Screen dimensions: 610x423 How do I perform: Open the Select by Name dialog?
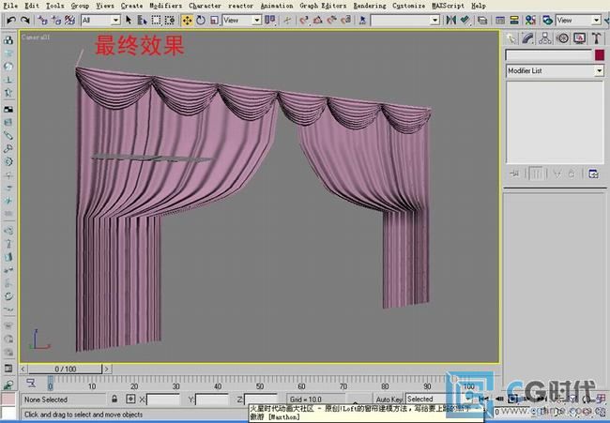(x=142, y=20)
